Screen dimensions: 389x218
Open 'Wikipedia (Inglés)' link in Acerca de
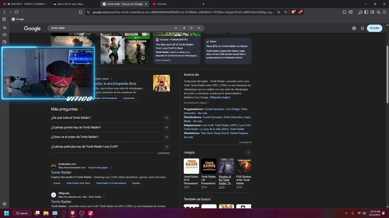click(220, 97)
